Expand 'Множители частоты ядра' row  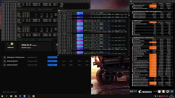132,8
